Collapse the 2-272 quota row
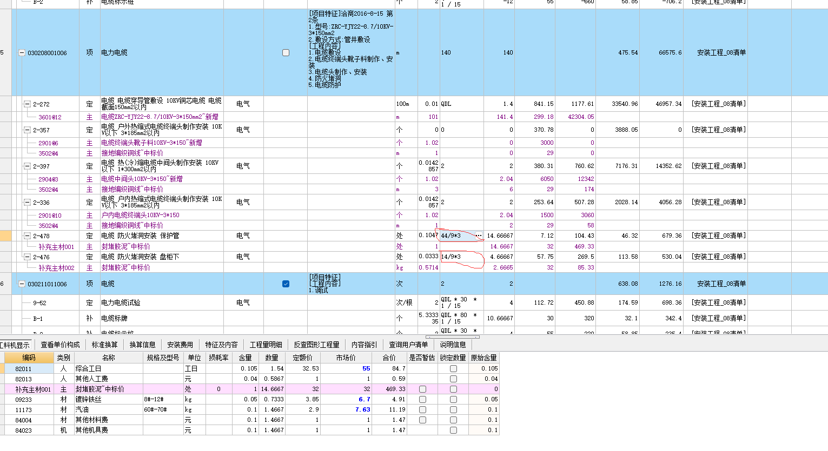 tap(27, 104)
